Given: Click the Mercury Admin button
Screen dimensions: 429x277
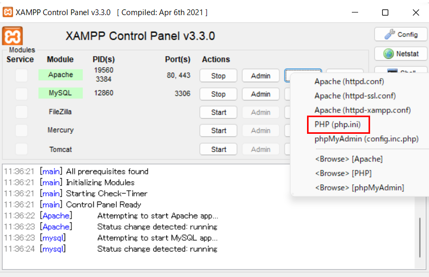Looking at the screenshot, I should tap(261, 131).
